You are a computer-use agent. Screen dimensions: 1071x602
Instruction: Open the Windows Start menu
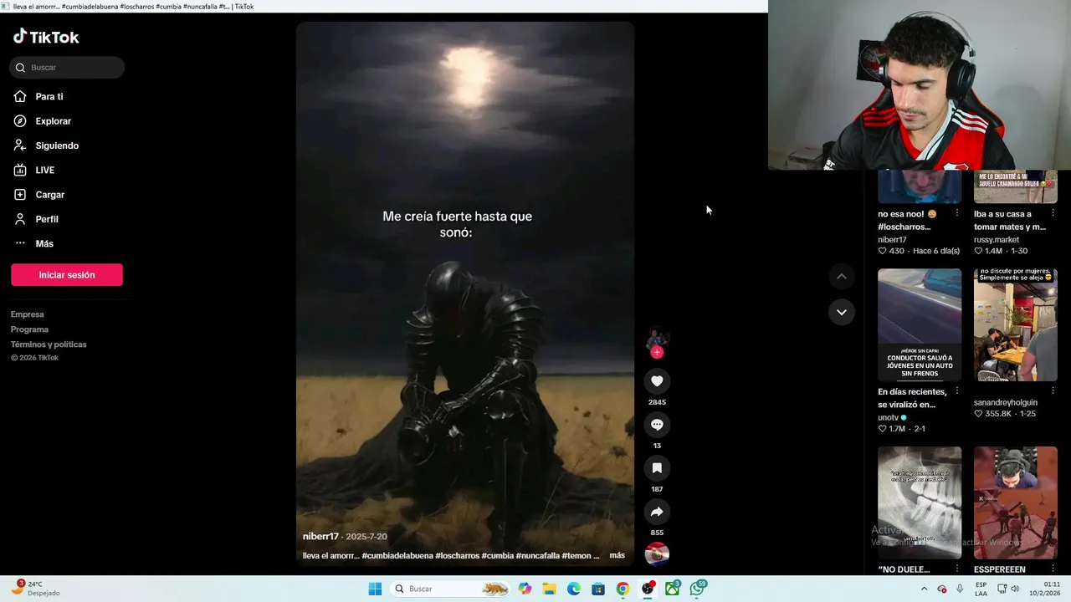pos(375,589)
